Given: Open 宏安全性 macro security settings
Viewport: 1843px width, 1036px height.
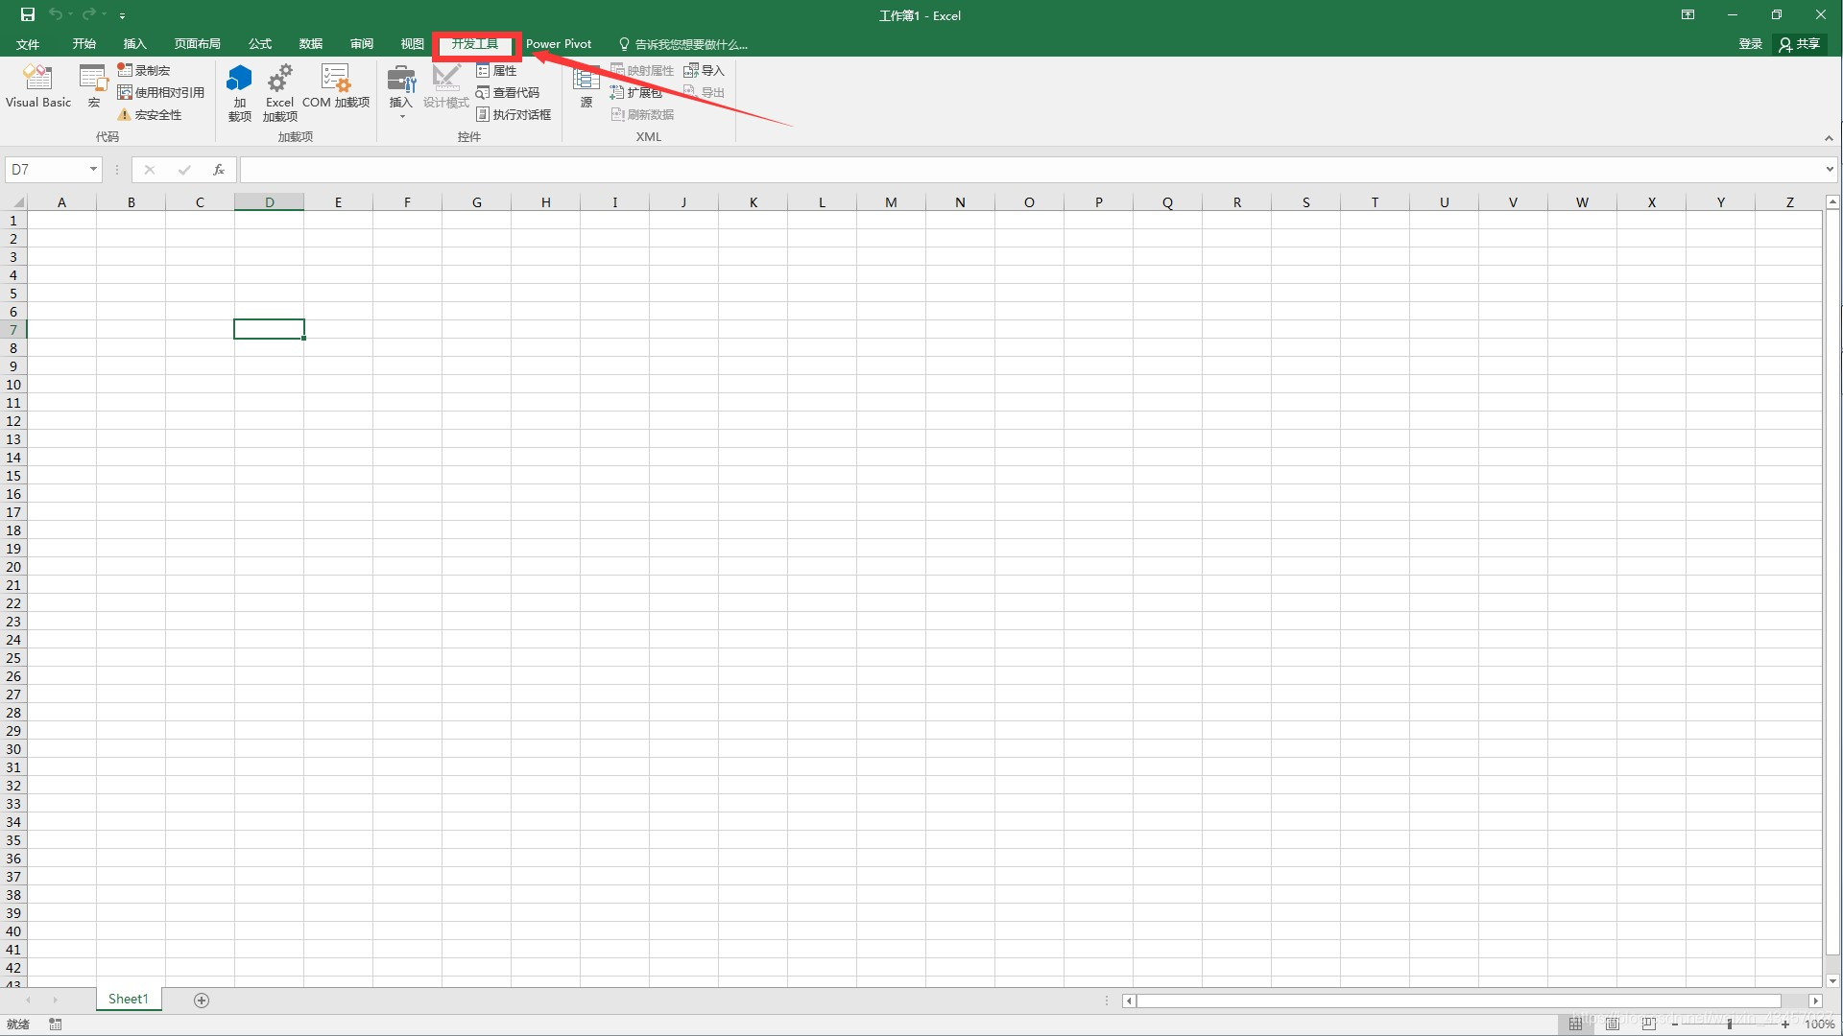Looking at the screenshot, I should point(150,114).
